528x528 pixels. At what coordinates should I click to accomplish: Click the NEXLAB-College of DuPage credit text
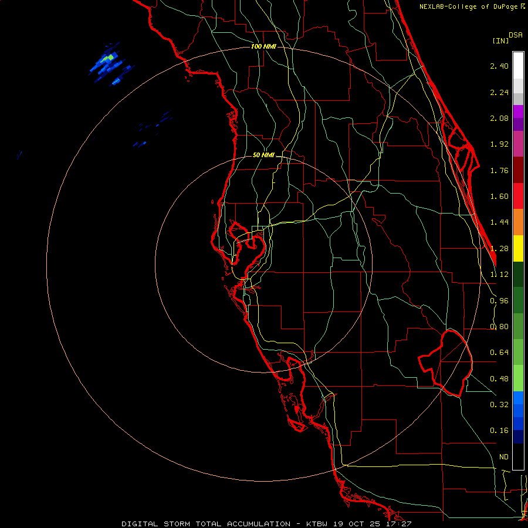click(472, 6)
